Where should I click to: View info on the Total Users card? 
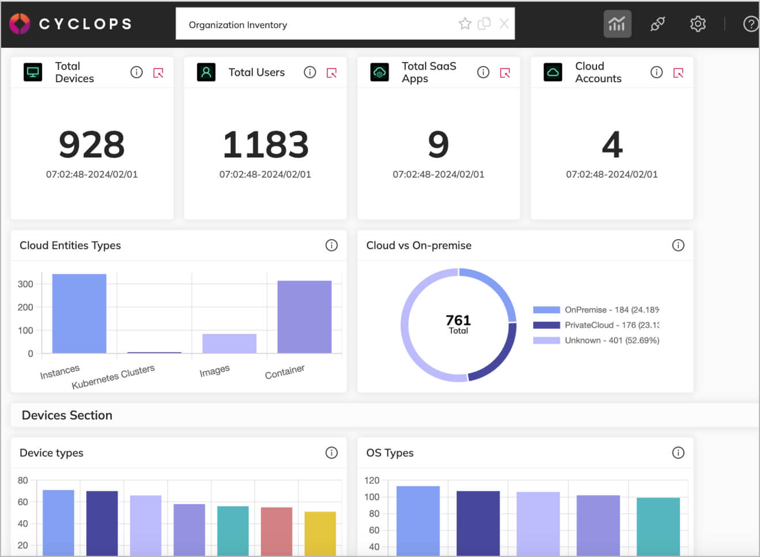point(310,72)
